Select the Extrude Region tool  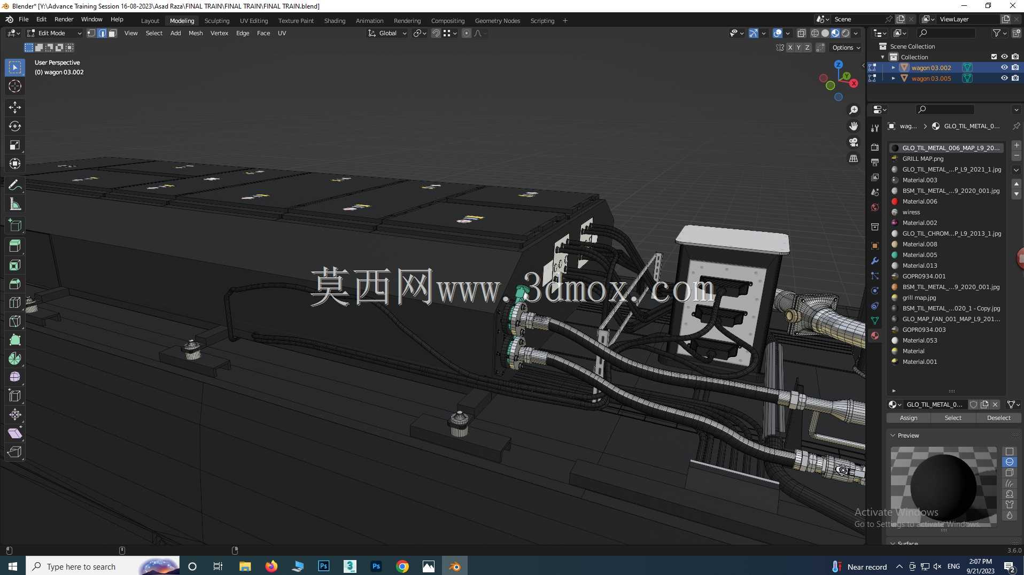(15, 246)
